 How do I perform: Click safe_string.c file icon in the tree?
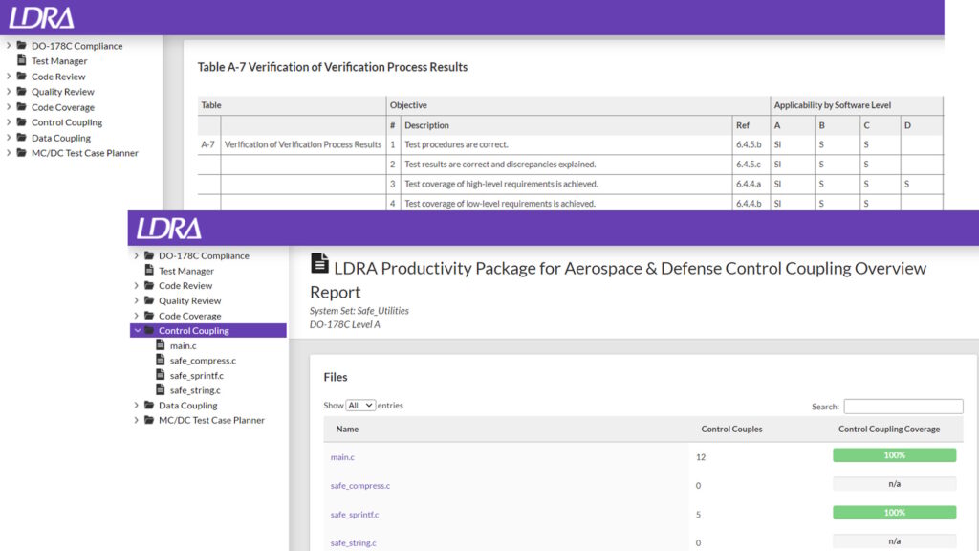(161, 390)
